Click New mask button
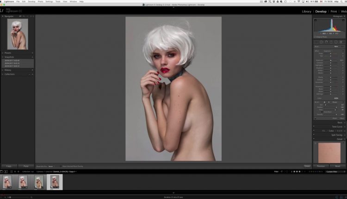Image resolution: width=347 pixels, height=199 pixels. click(336, 46)
